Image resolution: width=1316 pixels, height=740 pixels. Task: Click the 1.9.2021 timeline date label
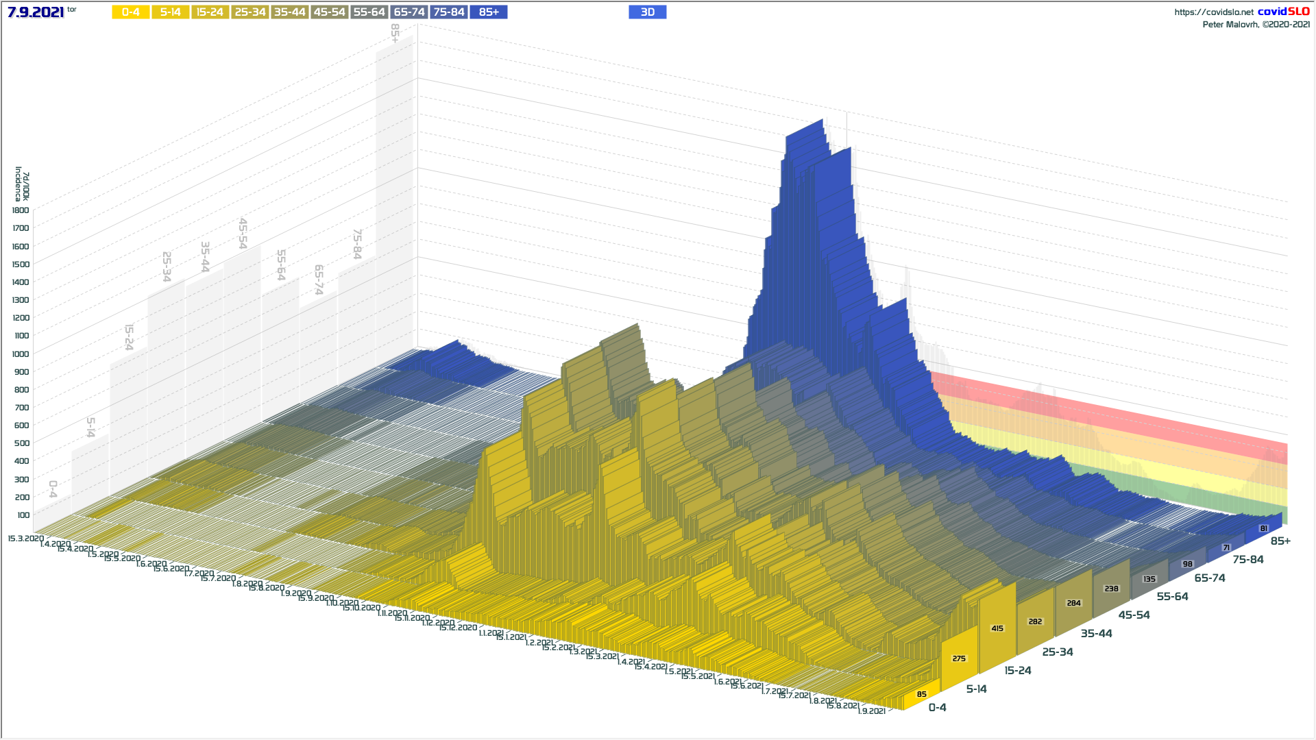point(871,711)
